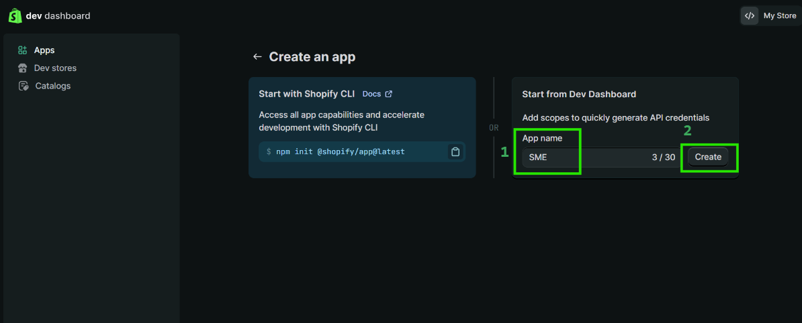Click the npm init command text
The image size is (802, 323).
tap(341, 151)
